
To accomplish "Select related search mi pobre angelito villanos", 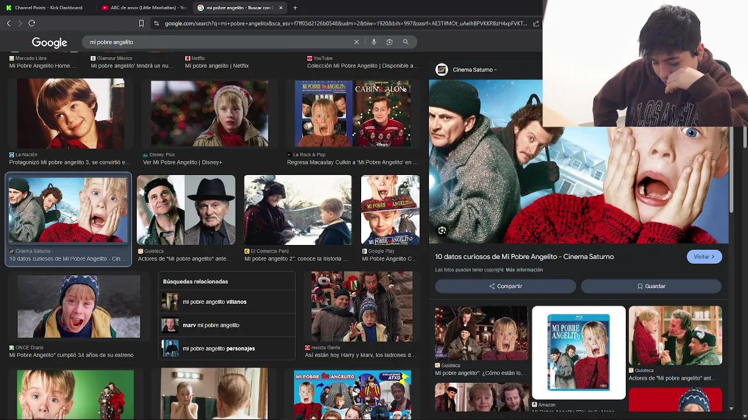I will 227,302.
